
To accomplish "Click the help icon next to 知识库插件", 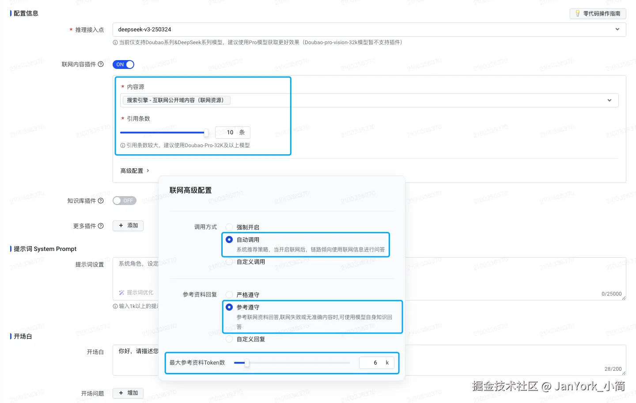I will point(101,201).
